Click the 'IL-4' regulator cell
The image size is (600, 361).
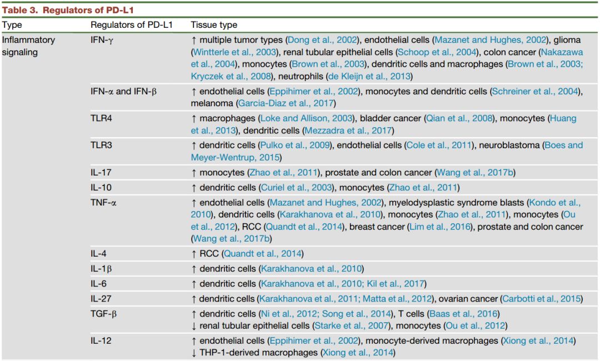coord(98,254)
